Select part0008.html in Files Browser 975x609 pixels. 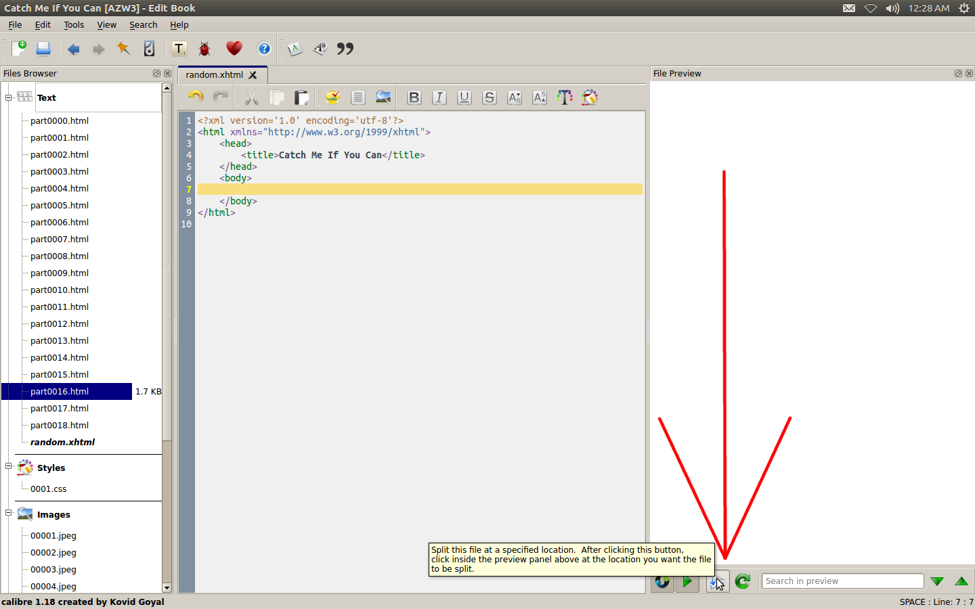(60, 256)
